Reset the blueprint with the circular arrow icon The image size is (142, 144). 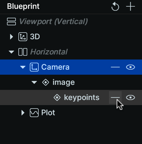coord(115,7)
